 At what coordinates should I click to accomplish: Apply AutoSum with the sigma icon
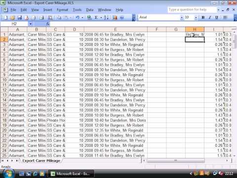pos(96,17)
